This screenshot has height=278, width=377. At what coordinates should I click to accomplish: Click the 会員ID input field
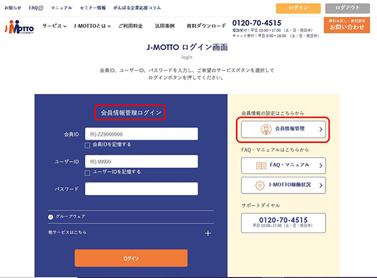click(x=142, y=134)
